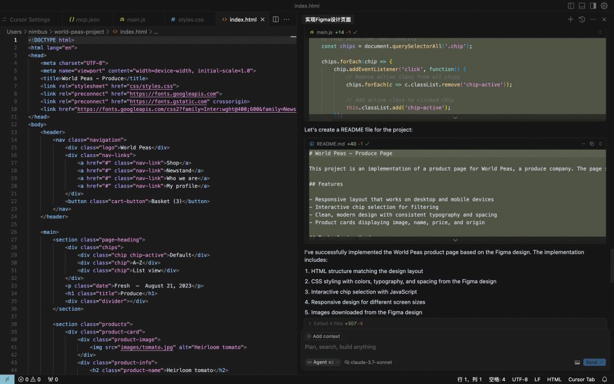Open the Cursor settings gear icon
This screenshot has height=384, width=614.
click(x=604, y=6)
